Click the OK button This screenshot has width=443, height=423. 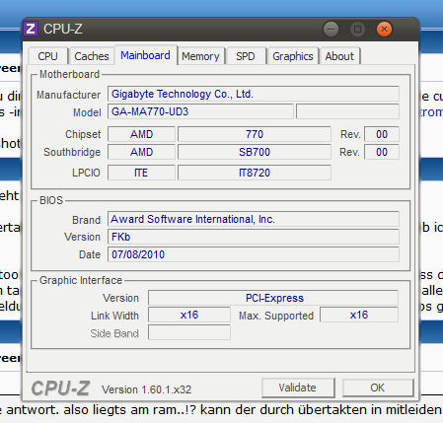pos(378,388)
